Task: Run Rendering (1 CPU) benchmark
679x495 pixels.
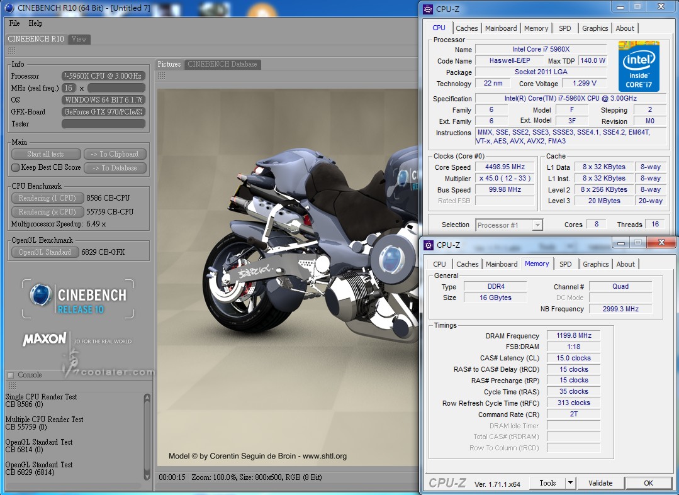Action: [x=47, y=198]
